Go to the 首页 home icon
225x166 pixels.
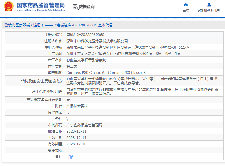(186, 5)
